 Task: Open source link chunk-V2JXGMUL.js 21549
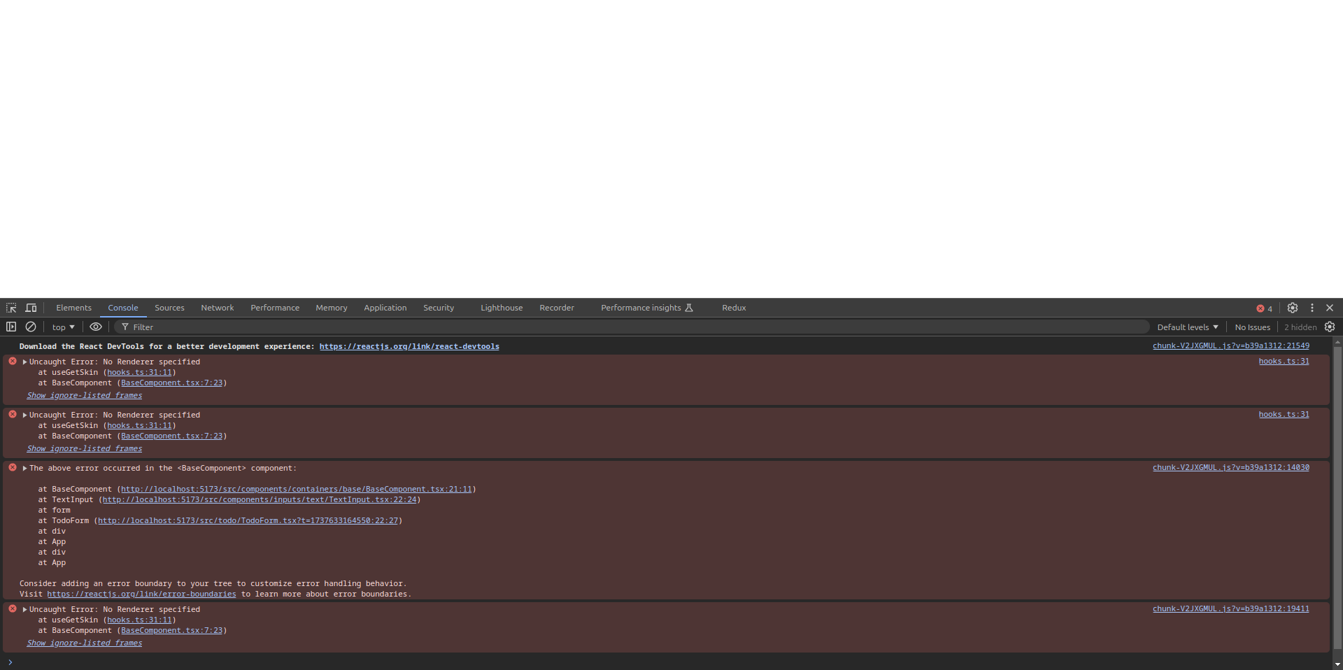tap(1231, 346)
